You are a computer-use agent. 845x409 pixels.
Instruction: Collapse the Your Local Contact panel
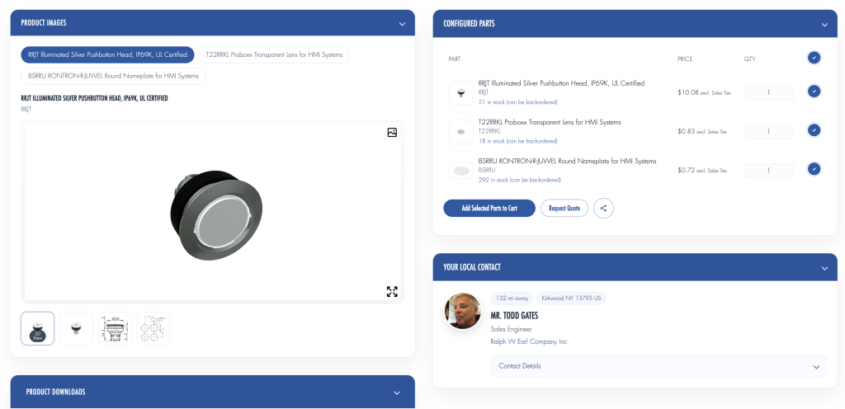(x=824, y=267)
